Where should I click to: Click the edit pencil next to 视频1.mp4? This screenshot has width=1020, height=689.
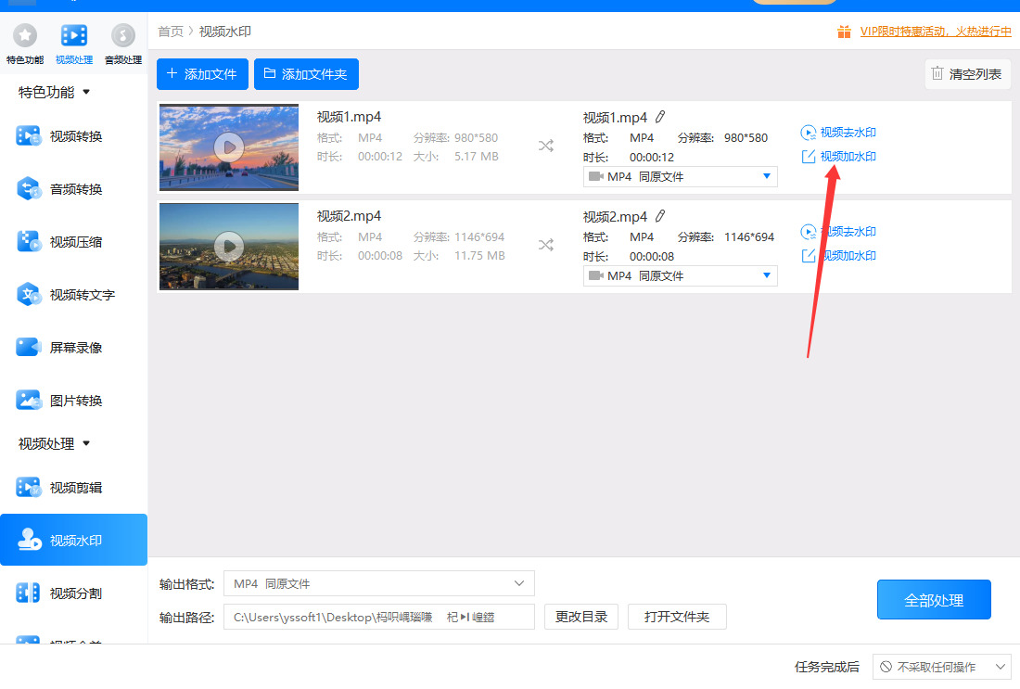coord(660,117)
